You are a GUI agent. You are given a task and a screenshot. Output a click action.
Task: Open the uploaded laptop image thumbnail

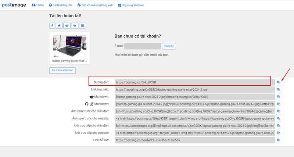coord(69,43)
